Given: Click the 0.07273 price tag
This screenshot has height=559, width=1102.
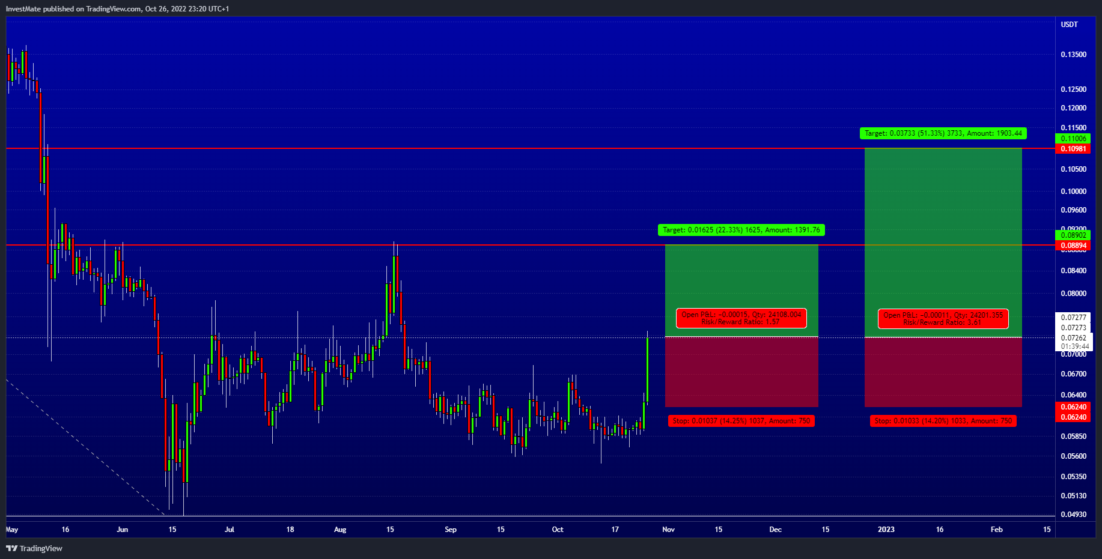Looking at the screenshot, I should tap(1073, 328).
